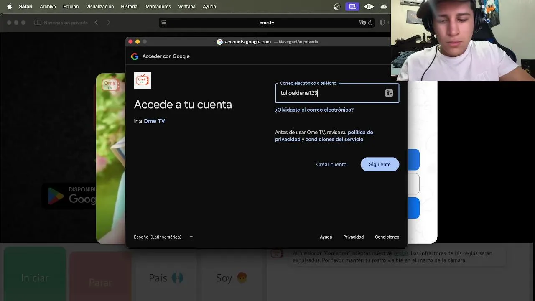Click the Ome TV link after Ir a
The height and width of the screenshot is (301, 535).
pyautogui.click(x=154, y=121)
